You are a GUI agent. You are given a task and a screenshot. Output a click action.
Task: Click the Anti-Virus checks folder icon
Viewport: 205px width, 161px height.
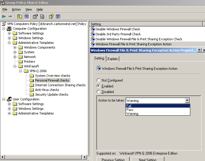point(32,90)
